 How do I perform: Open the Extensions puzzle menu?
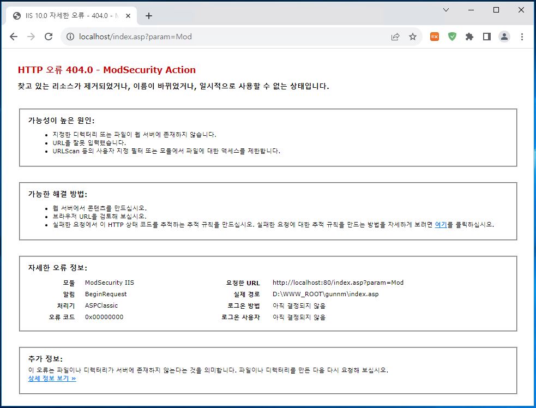[469, 37]
